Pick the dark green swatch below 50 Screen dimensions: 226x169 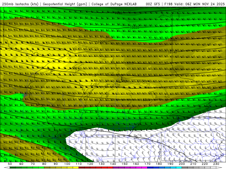pos(13,168)
